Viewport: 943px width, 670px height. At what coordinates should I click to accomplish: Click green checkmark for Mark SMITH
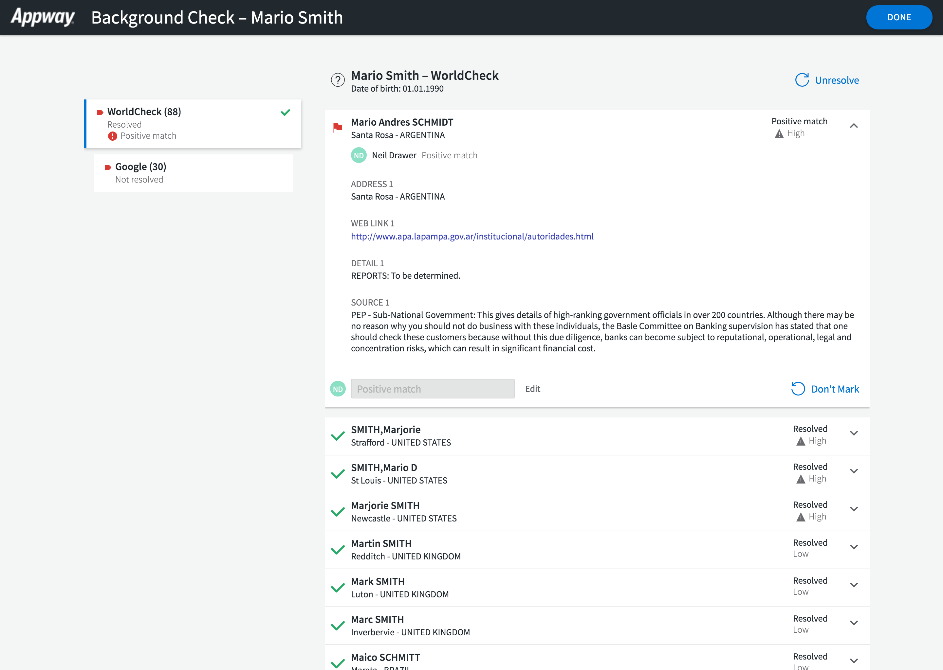(338, 588)
